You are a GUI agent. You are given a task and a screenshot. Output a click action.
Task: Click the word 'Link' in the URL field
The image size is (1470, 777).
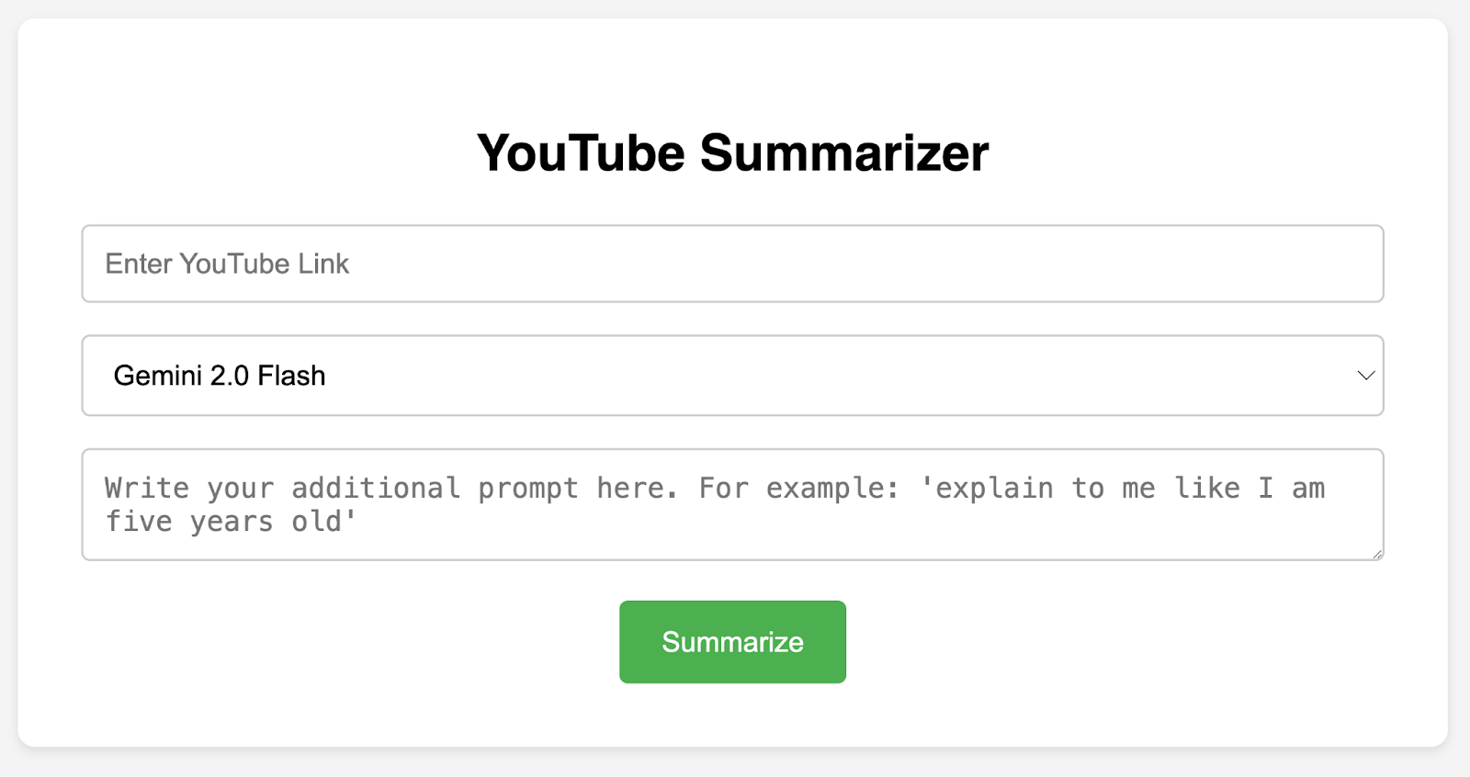coord(323,264)
